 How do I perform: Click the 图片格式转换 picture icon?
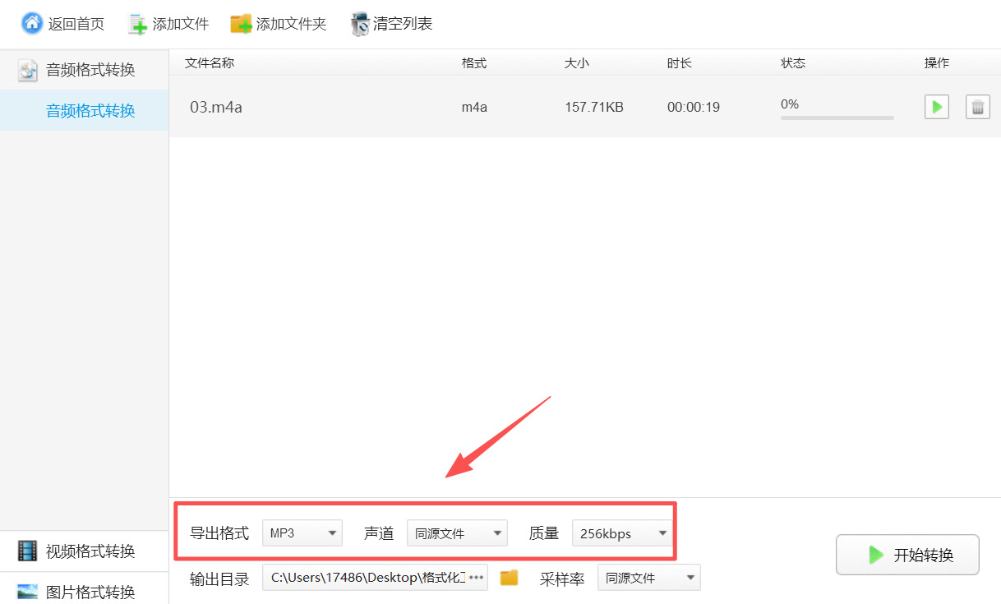[x=27, y=591]
